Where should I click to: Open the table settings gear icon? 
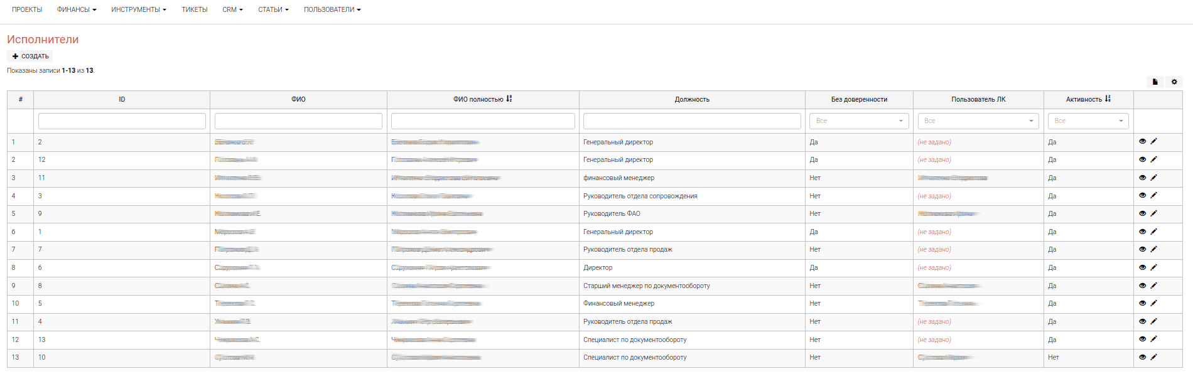coord(1174,82)
